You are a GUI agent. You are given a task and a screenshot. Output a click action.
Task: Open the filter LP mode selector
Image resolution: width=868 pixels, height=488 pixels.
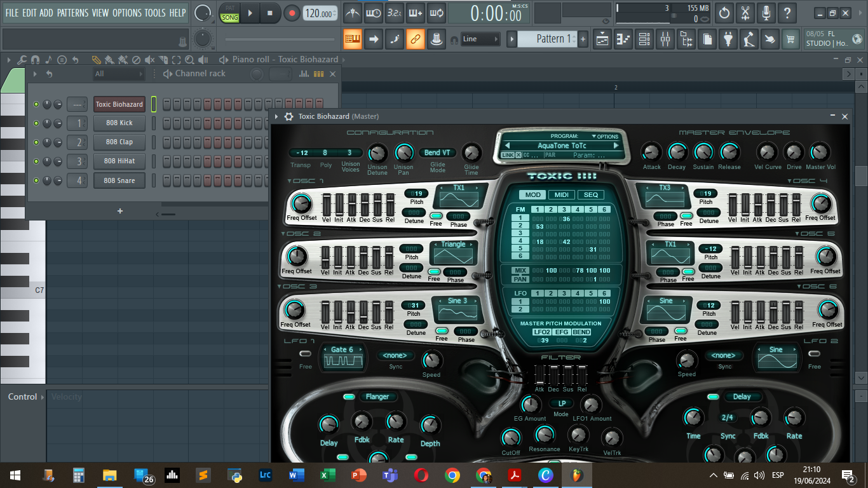[562, 403]
